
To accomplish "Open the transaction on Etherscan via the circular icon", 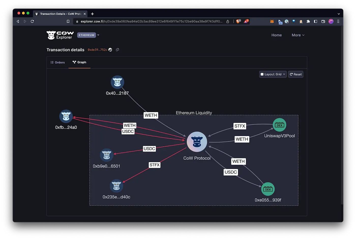I will 110,50.
